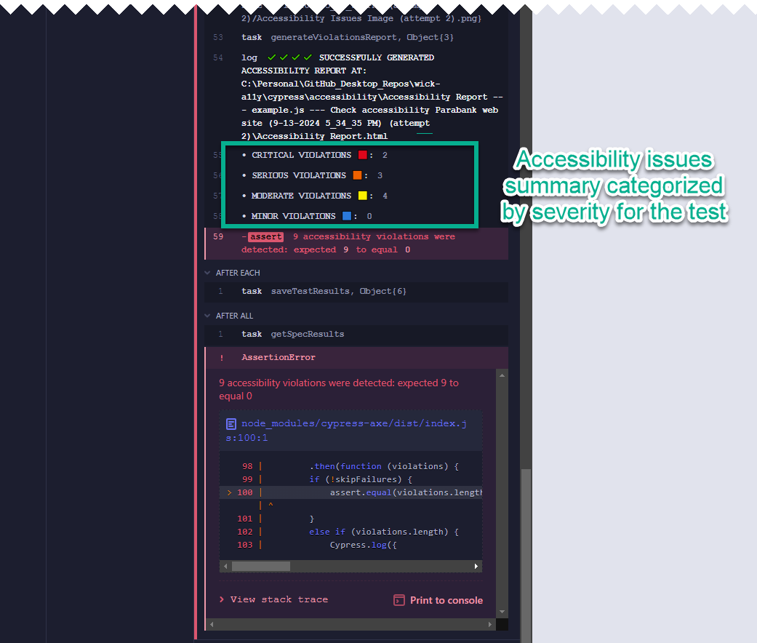This screenshot has width=757, height=643.
Task: Select the log SUCCESSFULLY GENERATED row
Action: tap(357, 97)
